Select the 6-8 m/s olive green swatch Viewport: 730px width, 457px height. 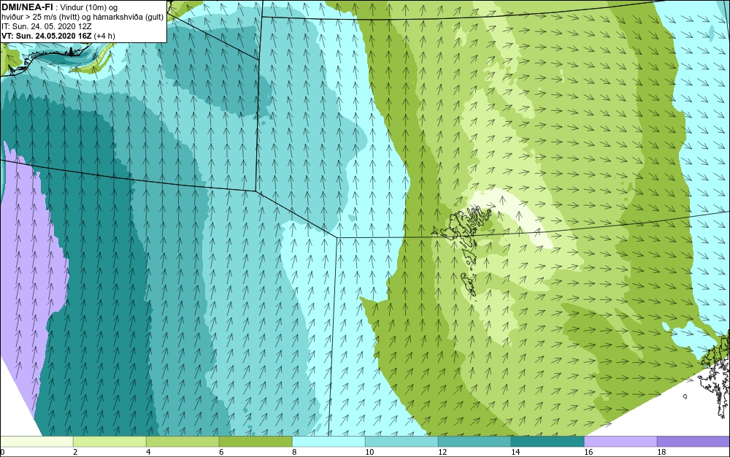point(255,441)
